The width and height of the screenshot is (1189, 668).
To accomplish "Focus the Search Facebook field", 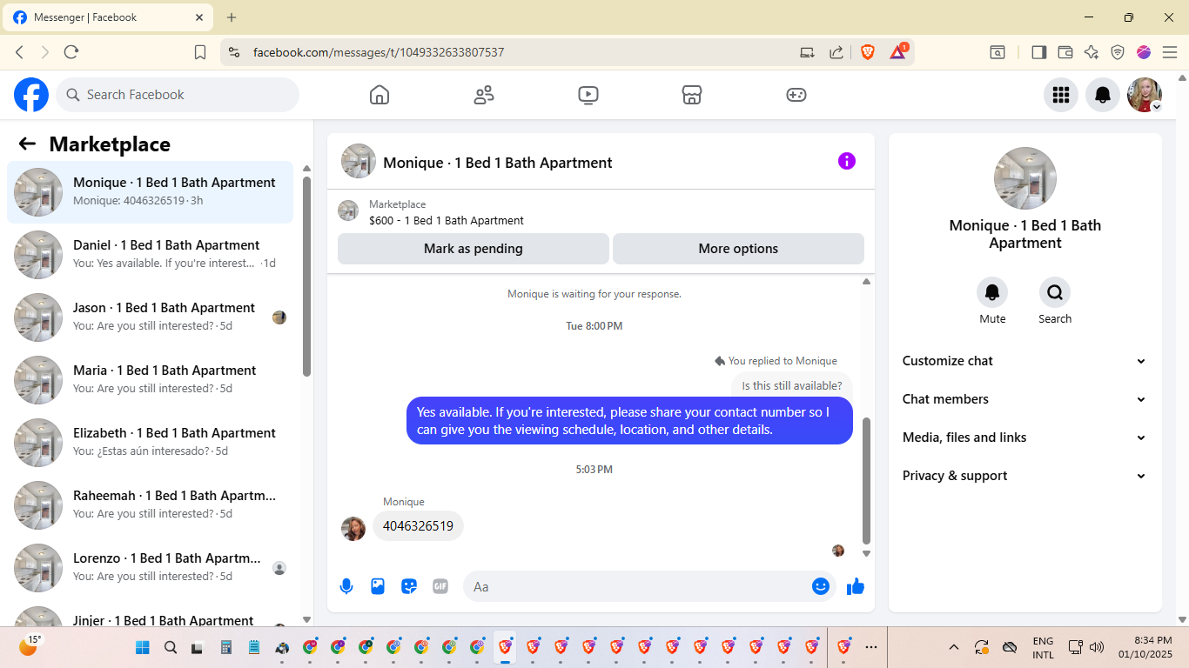I will click(178, 95).
